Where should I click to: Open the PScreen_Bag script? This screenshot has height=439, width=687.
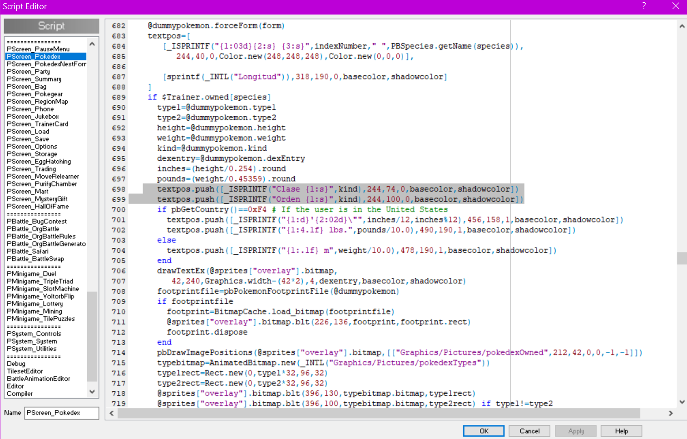(26, 87)
